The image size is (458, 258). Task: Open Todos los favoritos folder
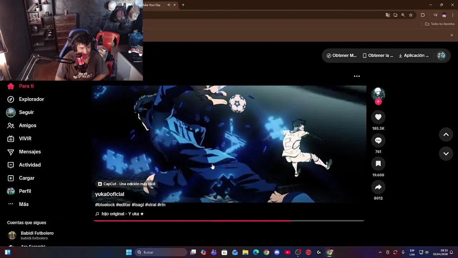coord(440,24)
